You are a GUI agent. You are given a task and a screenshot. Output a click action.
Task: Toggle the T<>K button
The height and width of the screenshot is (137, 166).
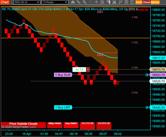click(x=139, y=2)
